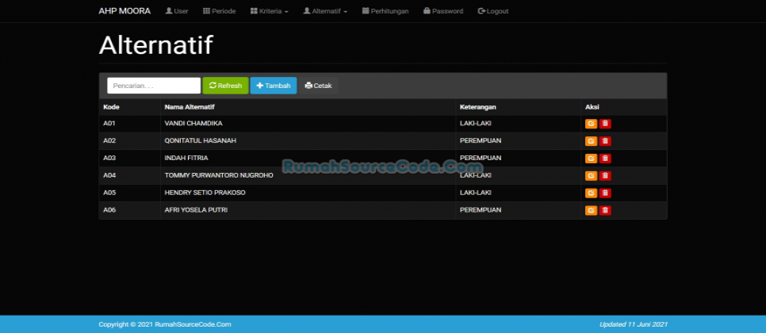766x333 pixels.
Task: Open edit for TOMMY PURWANTORO NUGROHO
Action: tap(591, 176)
